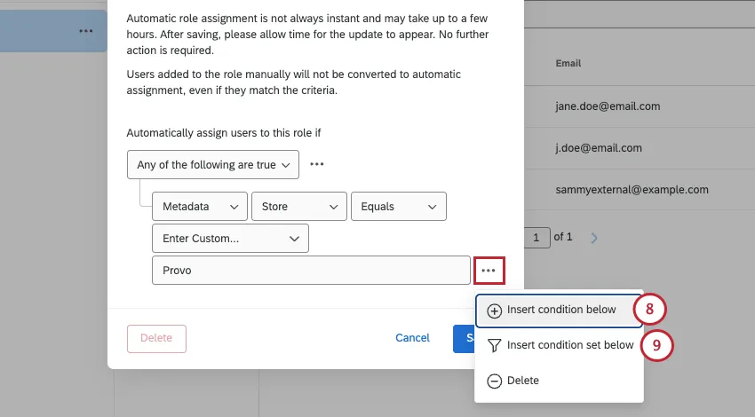Image resolution: width=755 pixels, height=417 pixels.
Task: Click the Cancel button in the dialog
Action: pos(412,338)
